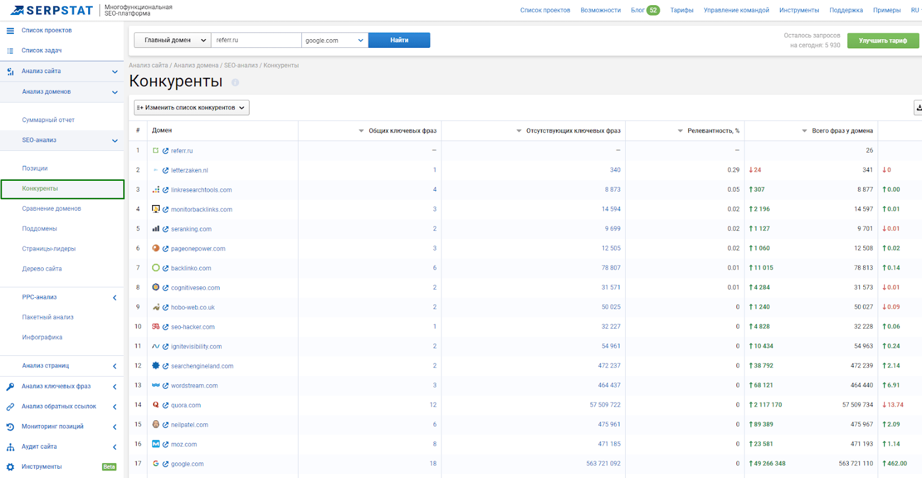Select Страницы-лидеры in the sidebar
Viewport: 922px width, 478px height.
[49, 249]
